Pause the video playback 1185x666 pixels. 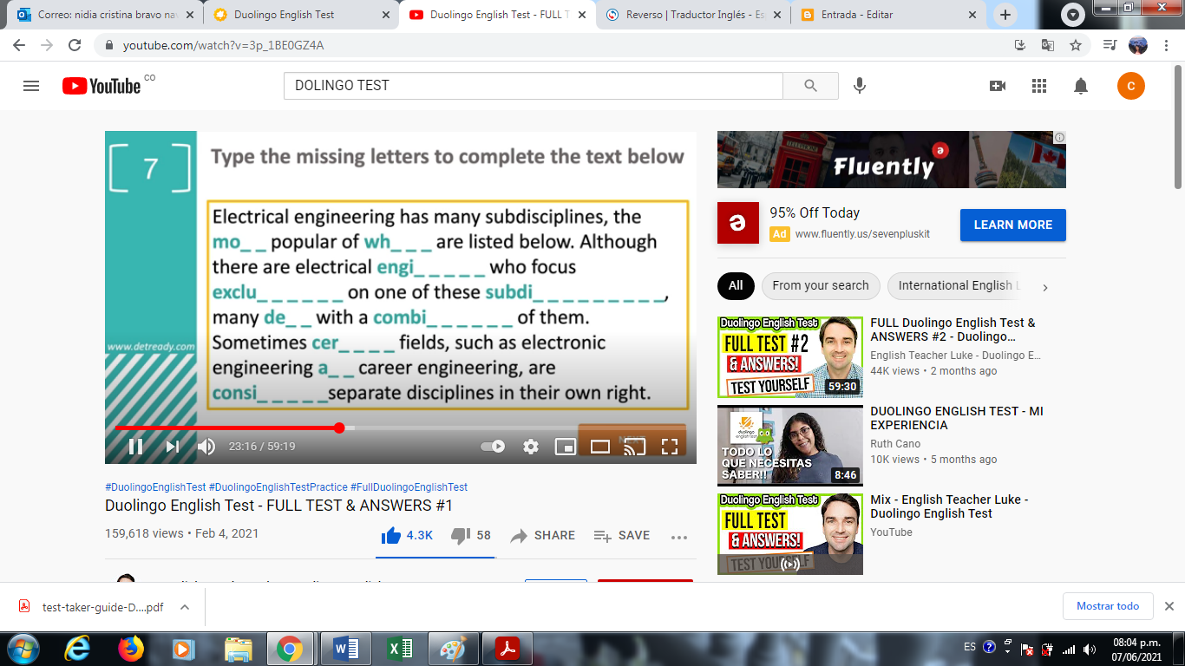click(x=136, y=447)
